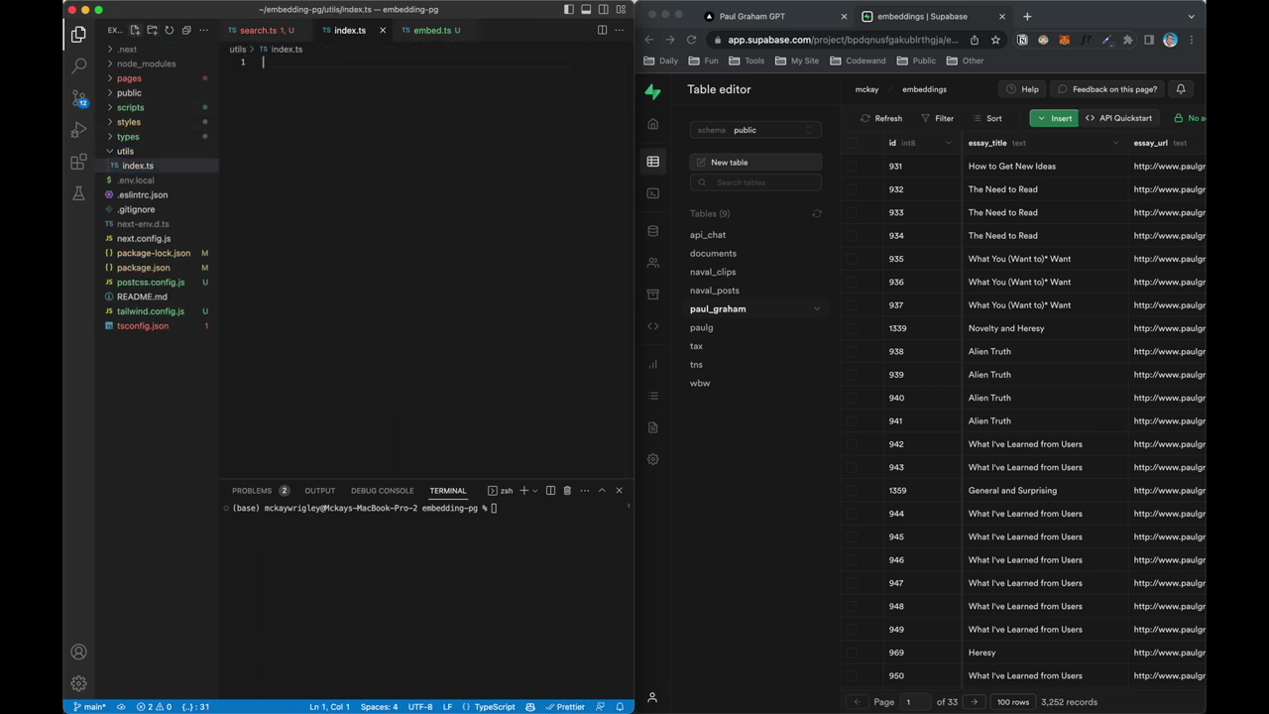Open Chrome extensions puzzle icon
Screen dimensions: 1269x714
(x=1127, y=40)
